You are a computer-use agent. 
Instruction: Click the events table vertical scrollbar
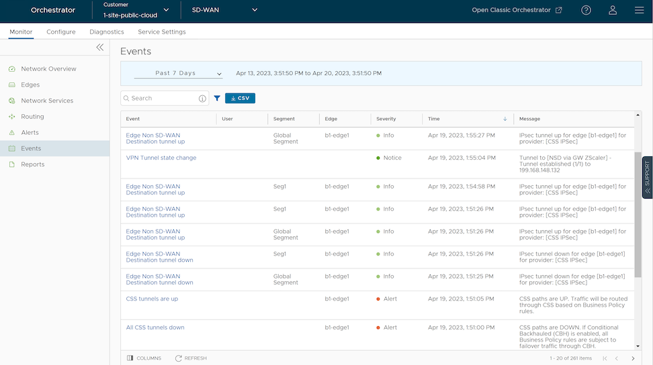tap(638, 215)
